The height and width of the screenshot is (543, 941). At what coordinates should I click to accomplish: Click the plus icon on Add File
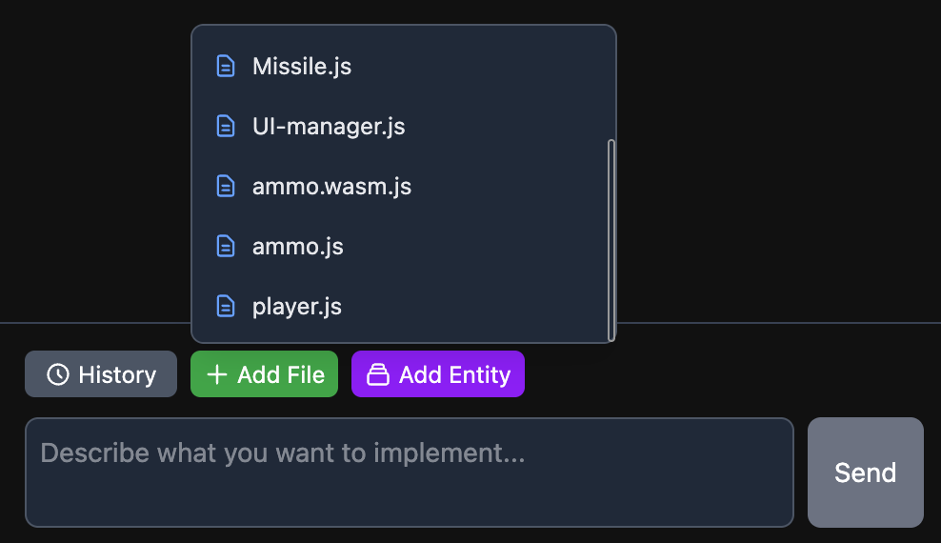[217, 374]
